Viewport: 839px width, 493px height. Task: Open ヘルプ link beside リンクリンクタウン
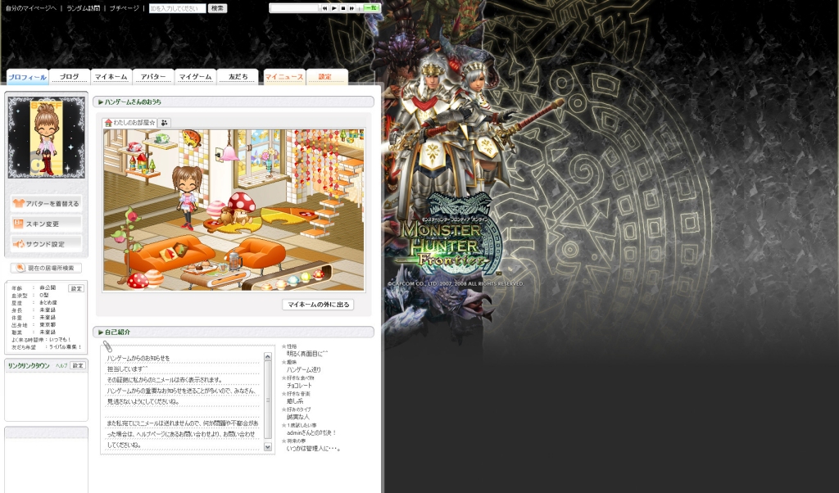[61, 366]
